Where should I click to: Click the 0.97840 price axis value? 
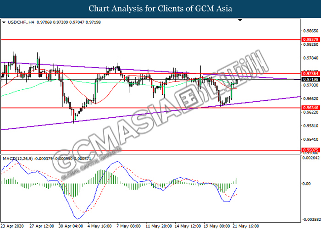pos(311,58)
